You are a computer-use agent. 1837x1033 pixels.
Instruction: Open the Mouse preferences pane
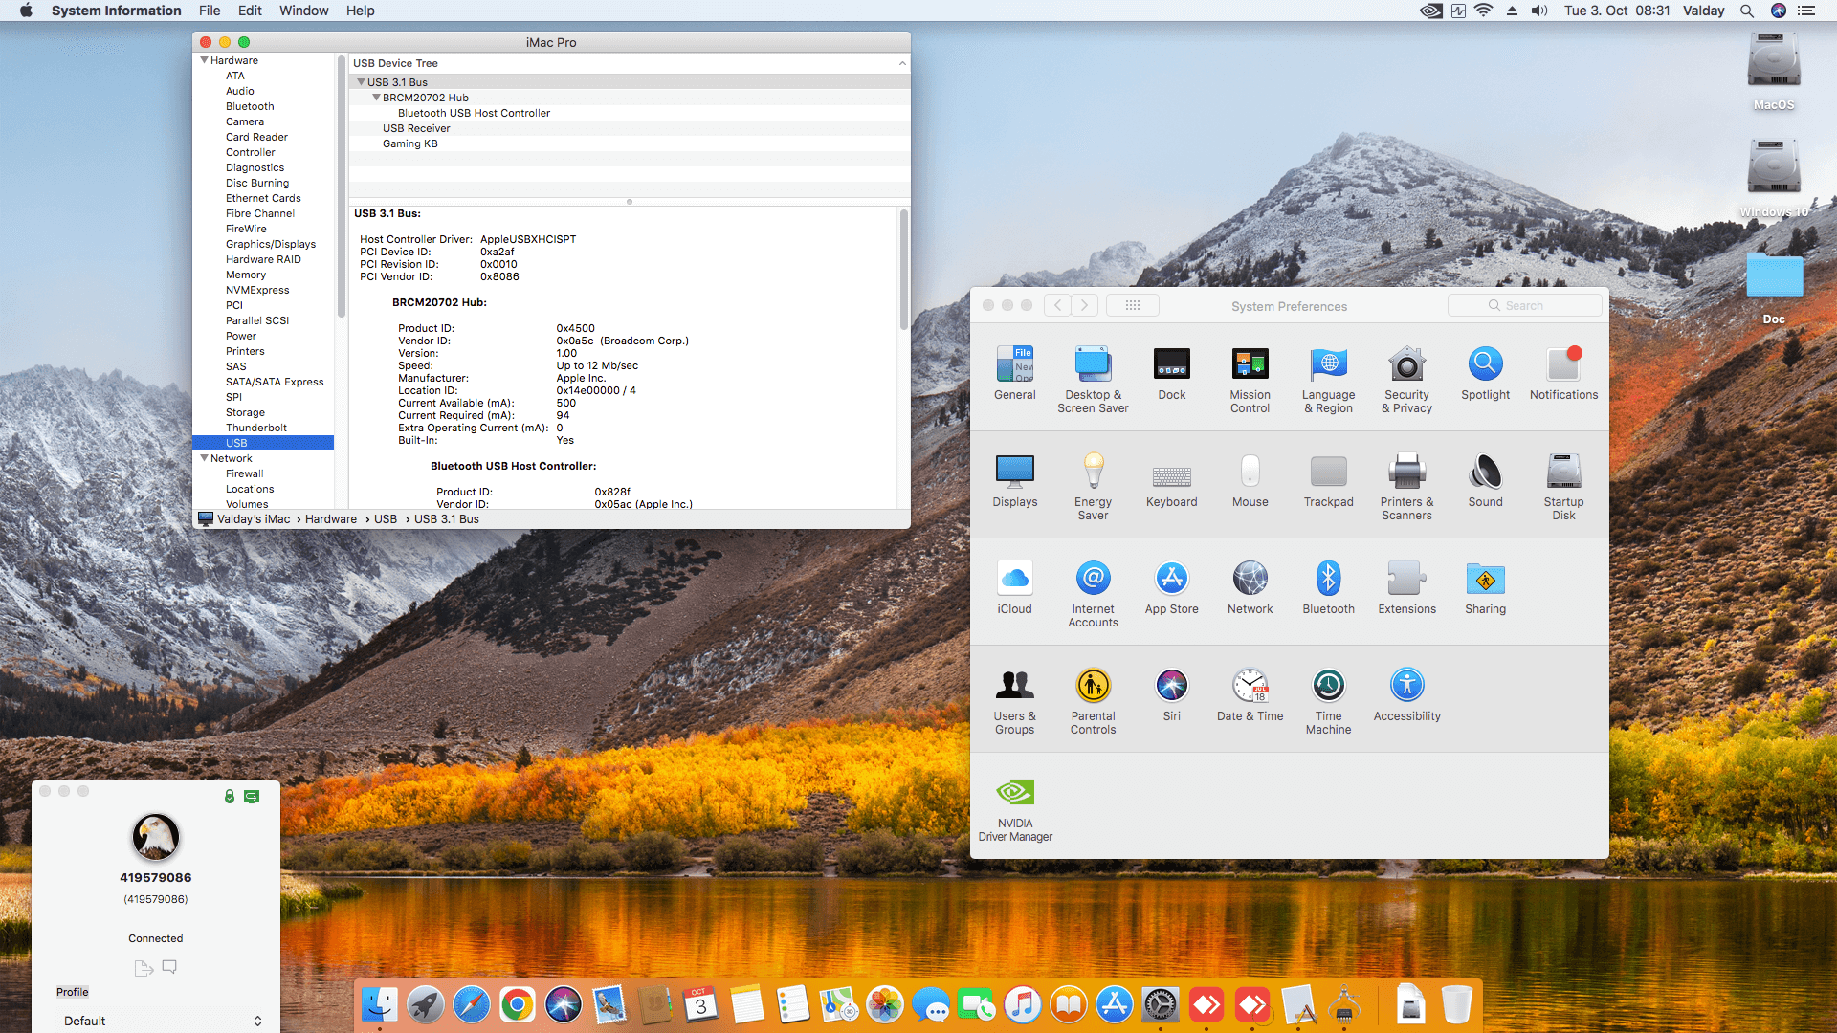click(1250, 480)
